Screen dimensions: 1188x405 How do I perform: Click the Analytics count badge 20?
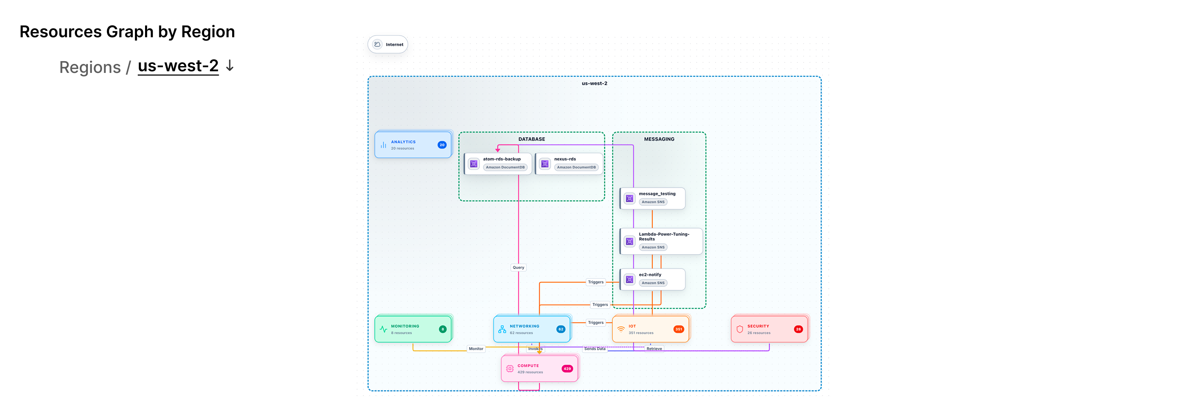tap(442, 145)
